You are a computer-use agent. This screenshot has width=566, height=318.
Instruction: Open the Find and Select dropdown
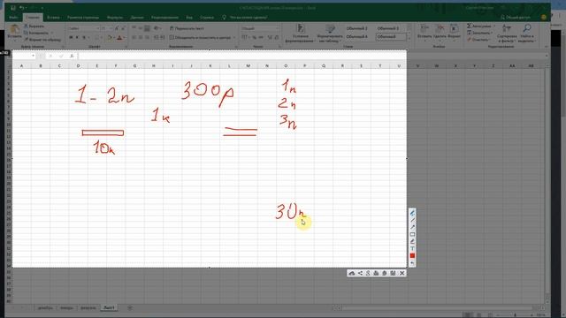(526, 34)
